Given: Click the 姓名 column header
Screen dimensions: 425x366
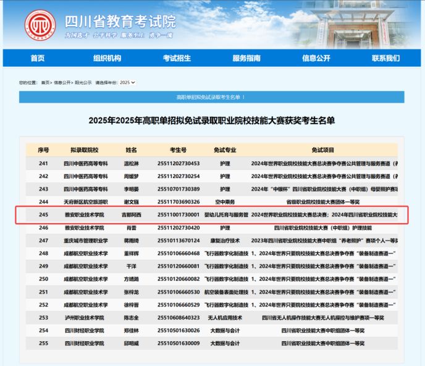Looking at the screenshot, I should (x=131, y=150).
